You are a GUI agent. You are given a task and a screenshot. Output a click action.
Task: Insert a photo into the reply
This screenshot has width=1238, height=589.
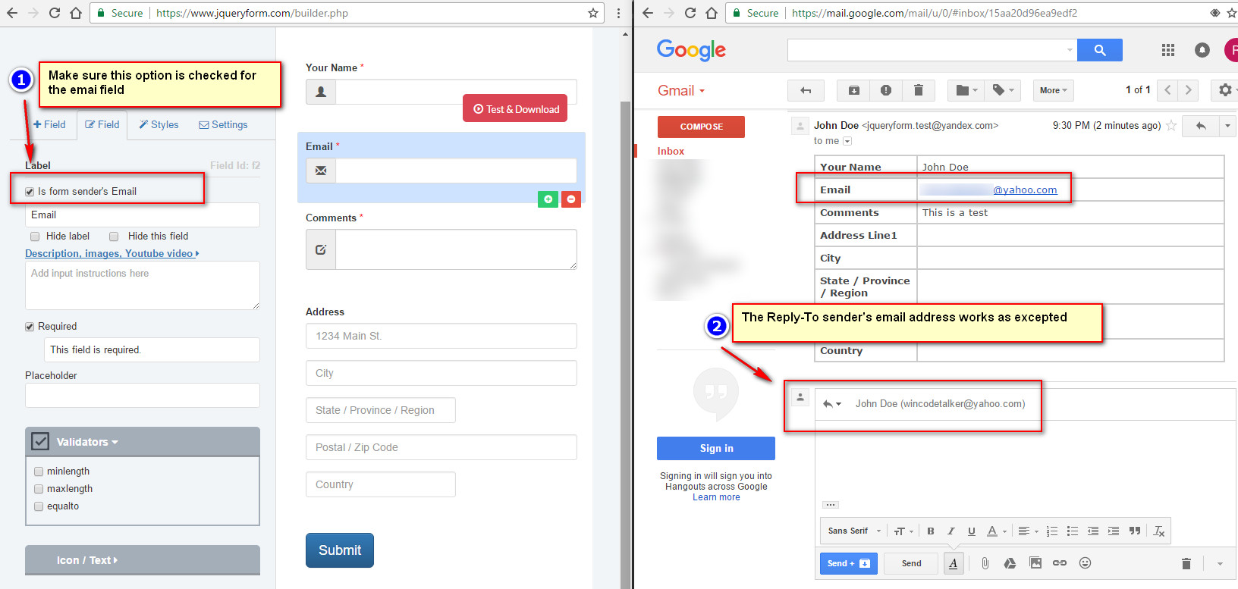pyautogui.click(x=1035, y=563)
